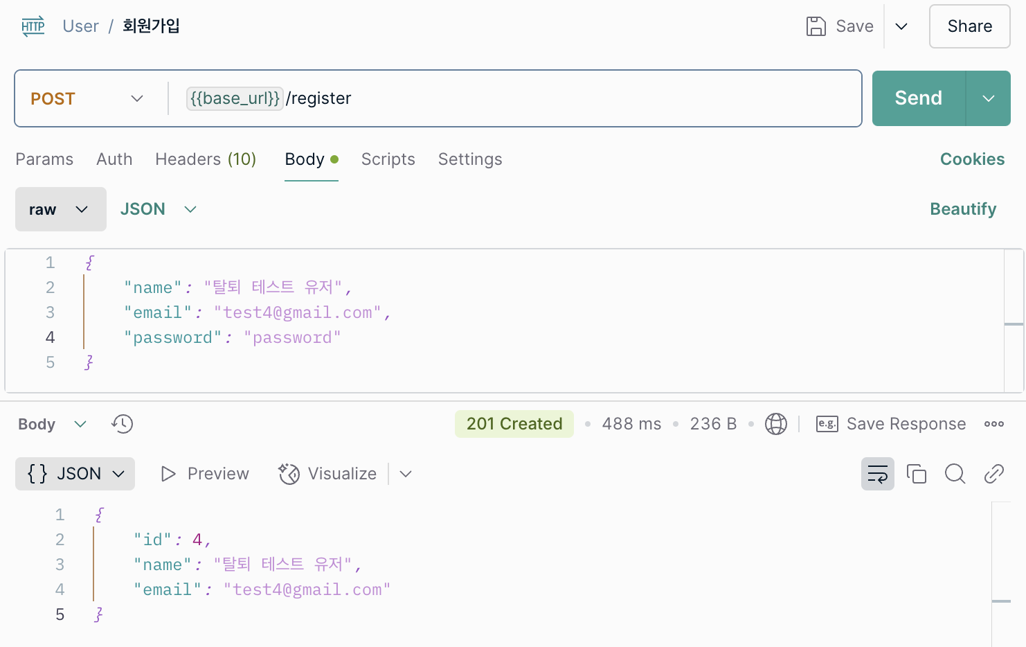Click the HTTP request type icon

click(x=33, y=26)
